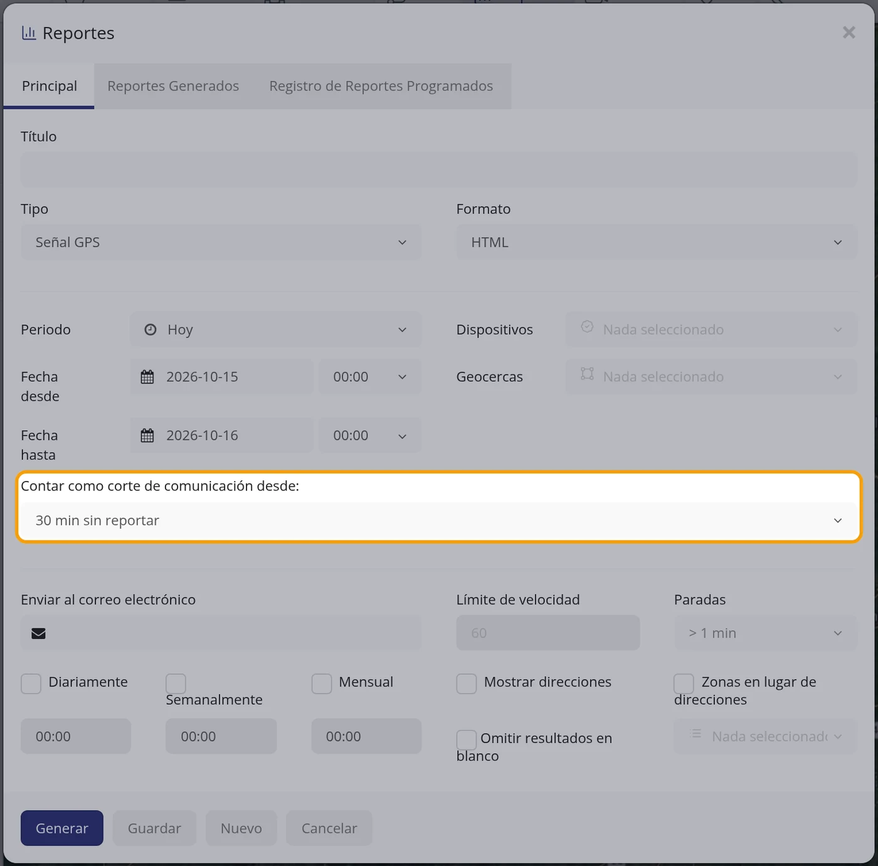Click the Cancelar button
Image resolution: width=878 pixels, height=866 pixels.
pos(329,828)
